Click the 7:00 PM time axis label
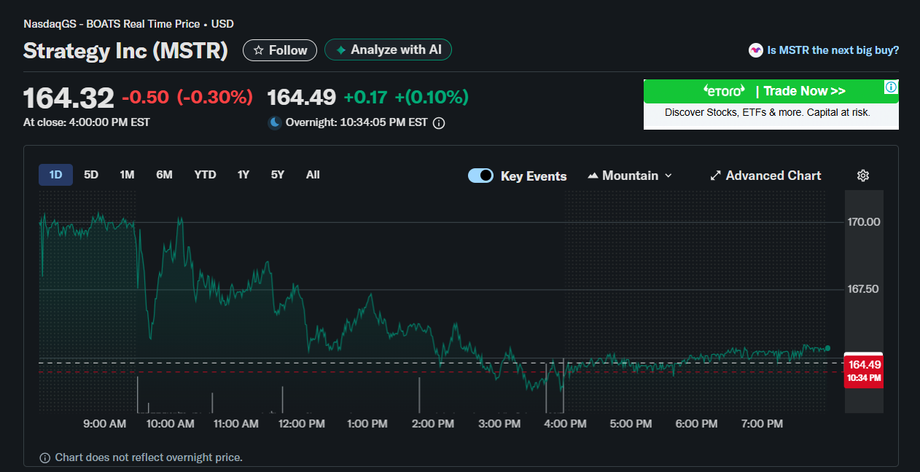This screenshot has height=472, width=920. point(762,423)
